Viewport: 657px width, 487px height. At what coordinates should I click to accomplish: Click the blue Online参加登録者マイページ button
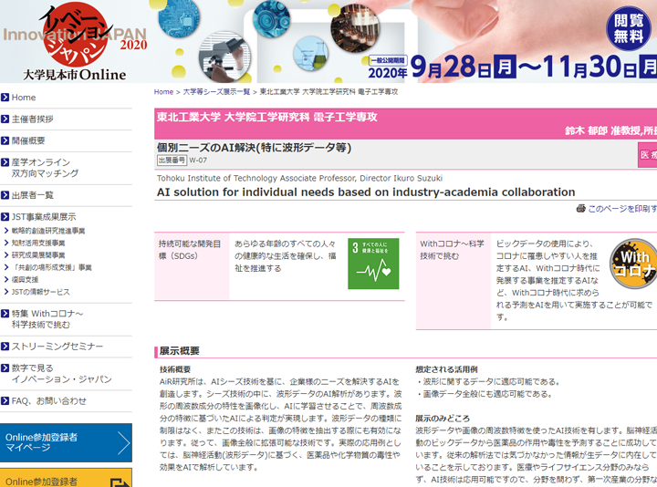[66, 442]
